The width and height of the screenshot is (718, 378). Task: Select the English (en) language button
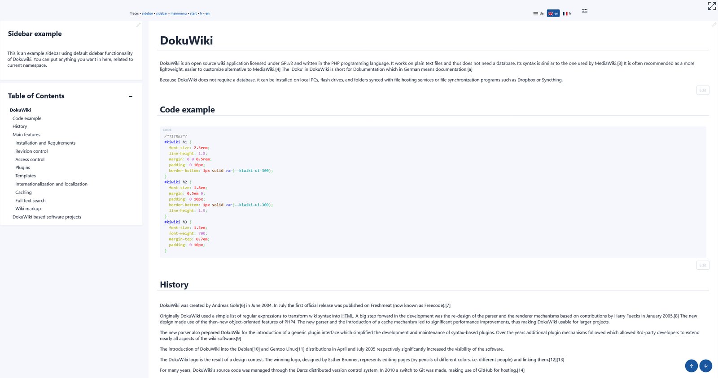(553, 13)
